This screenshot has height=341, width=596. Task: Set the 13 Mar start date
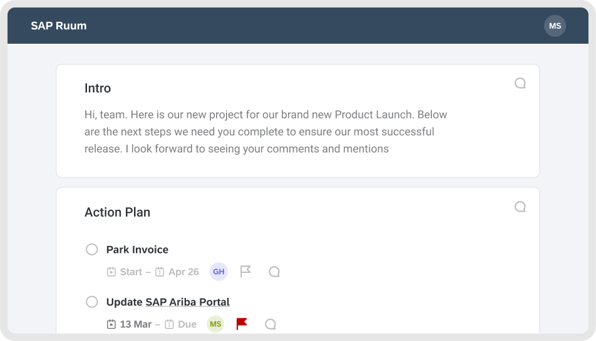click(135, 324)
